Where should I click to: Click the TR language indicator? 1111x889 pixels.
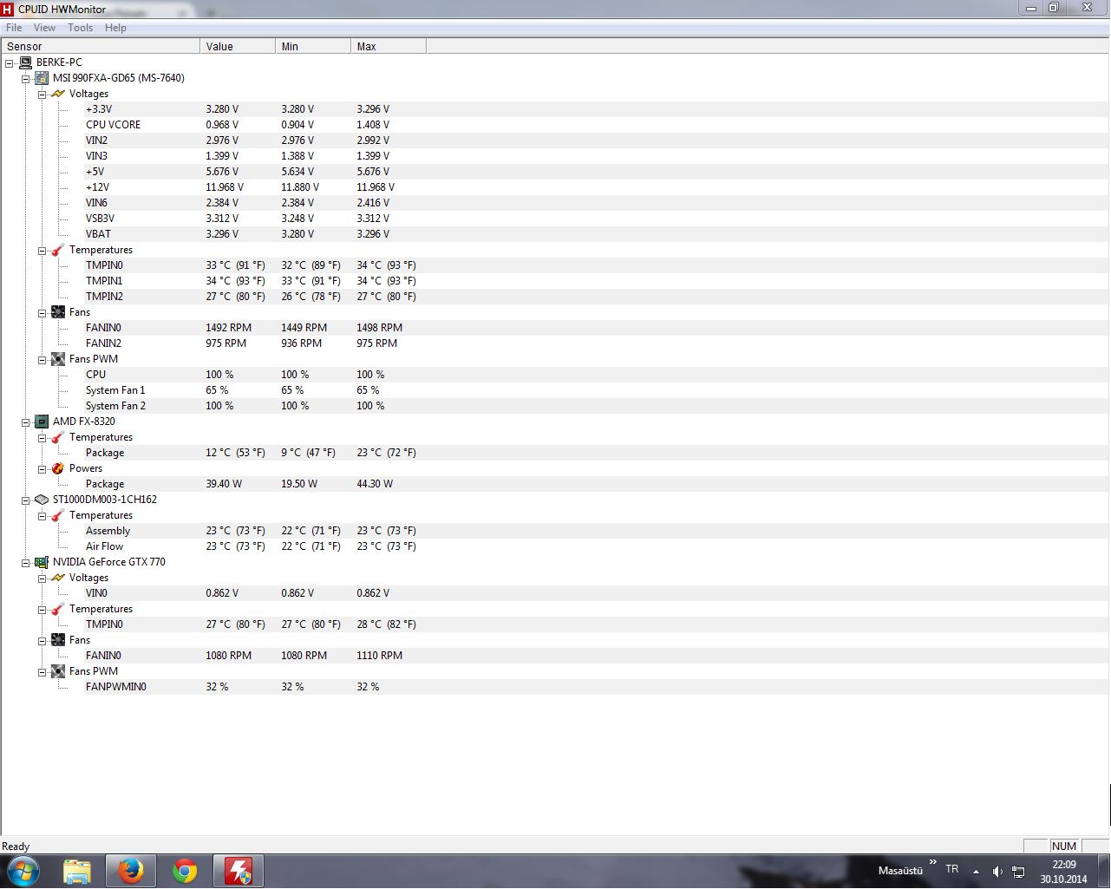click(951, 869)
